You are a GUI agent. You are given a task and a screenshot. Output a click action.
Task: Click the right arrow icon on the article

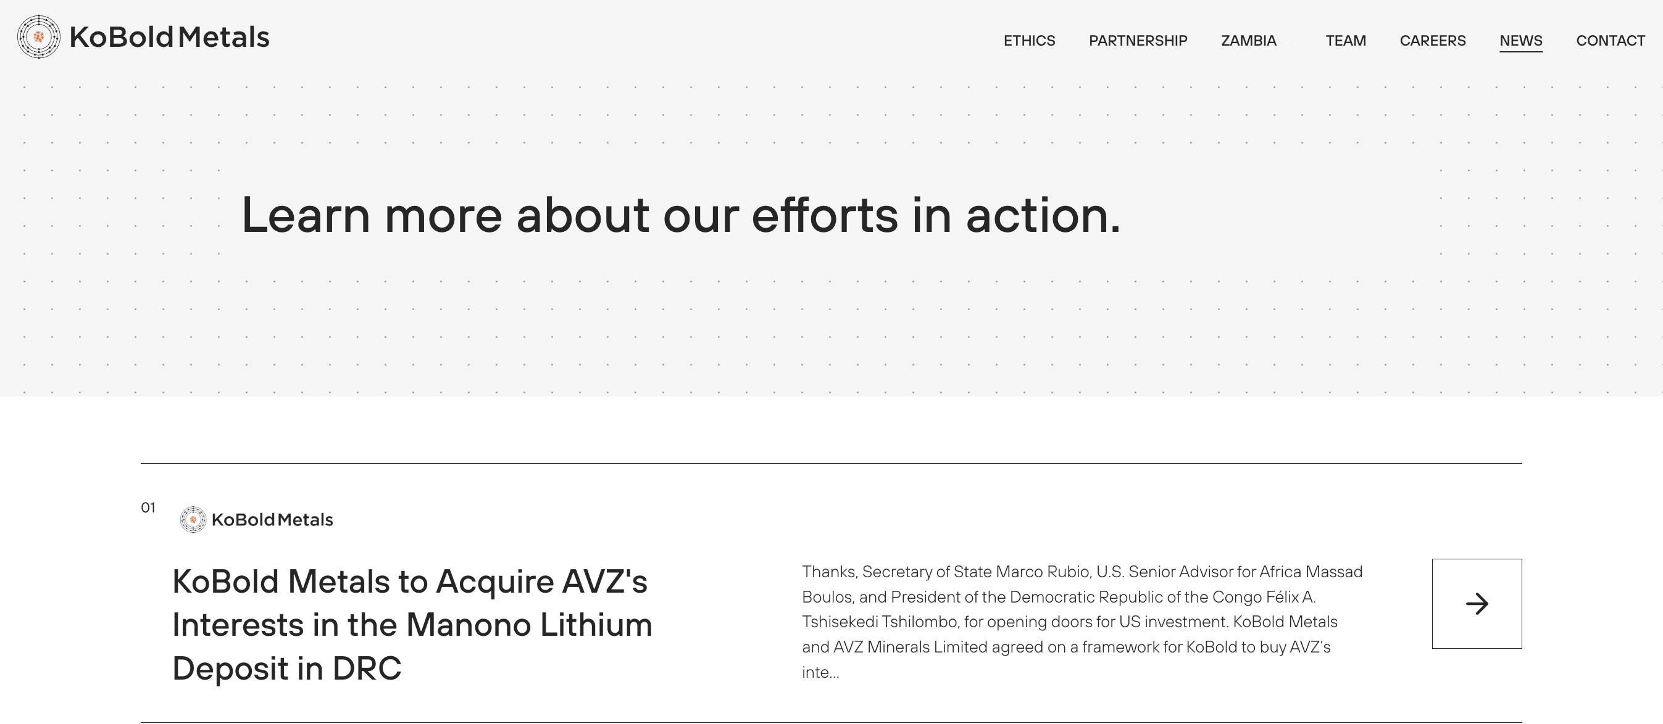tap(1477, 604)
